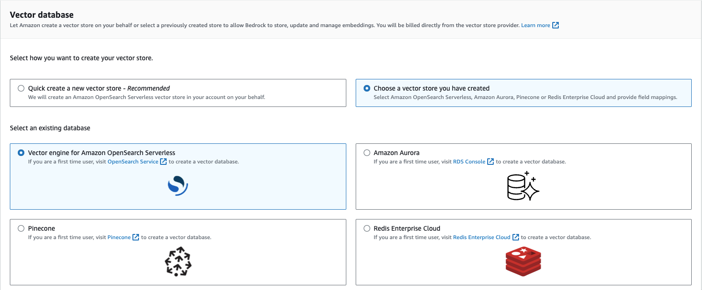This screenshot has height=290, width=702.
Task: Click the Amazon Aurora database sparkle icon
Action: [x=523, y=186]
